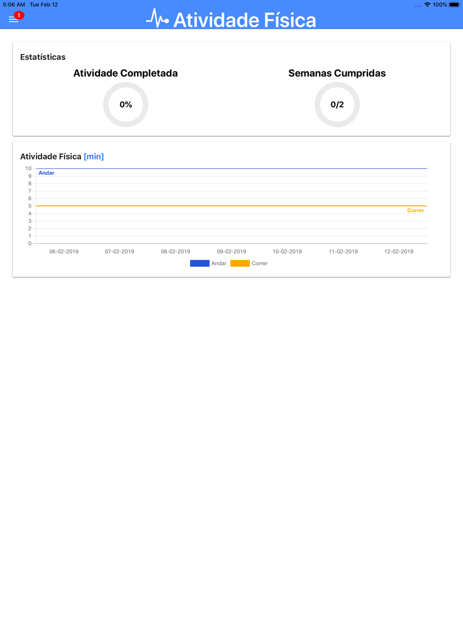Image resolution: width=463 pixels, height=618 pixels.
Task: Tap the Estatísticas card heading
Action: coord(43,57)
